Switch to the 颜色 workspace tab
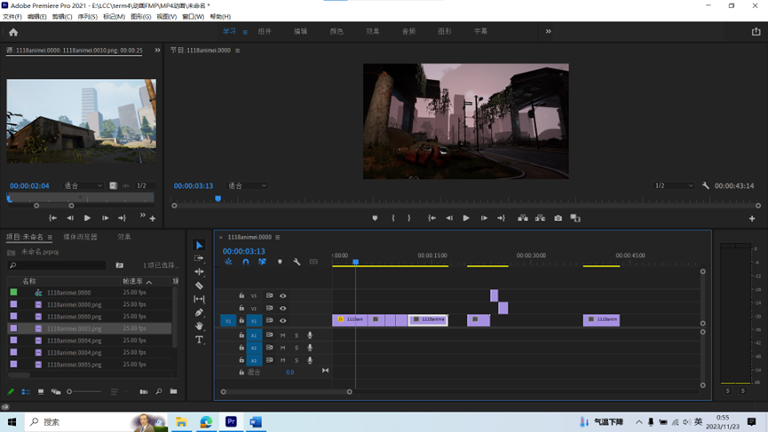 pos(336,31)
